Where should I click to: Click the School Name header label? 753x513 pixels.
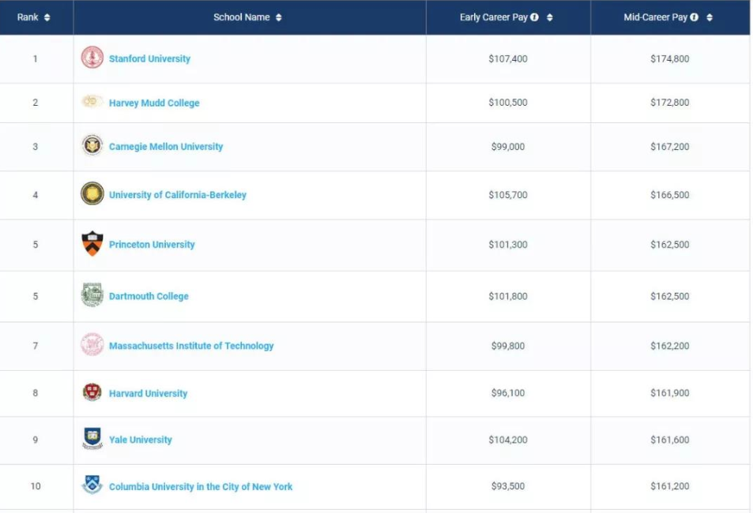[x=242, y=17]
